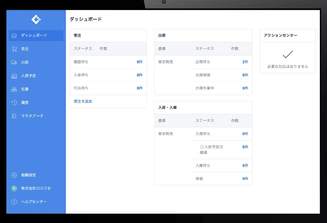Open 受注 using the shopping cart icon
Image resolution: width=327 pixels, height=223 pixels.
[14, 49]
